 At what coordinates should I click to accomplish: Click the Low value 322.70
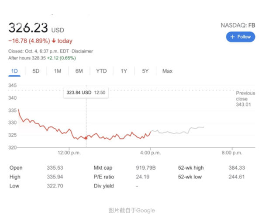(55, 186)
